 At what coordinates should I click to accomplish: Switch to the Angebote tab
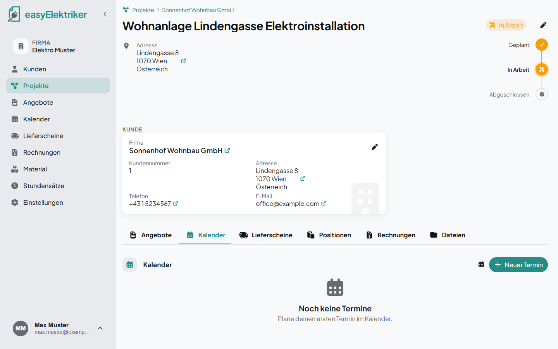click(151, 235)
